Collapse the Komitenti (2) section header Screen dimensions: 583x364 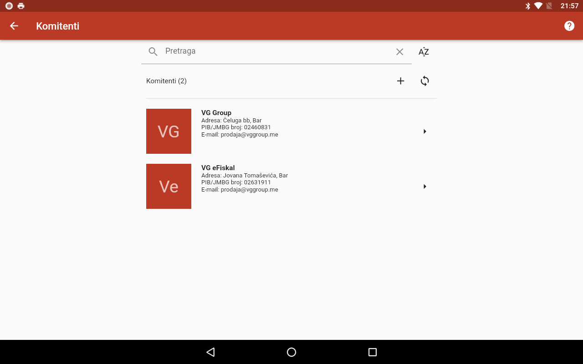tap(167, 81)
